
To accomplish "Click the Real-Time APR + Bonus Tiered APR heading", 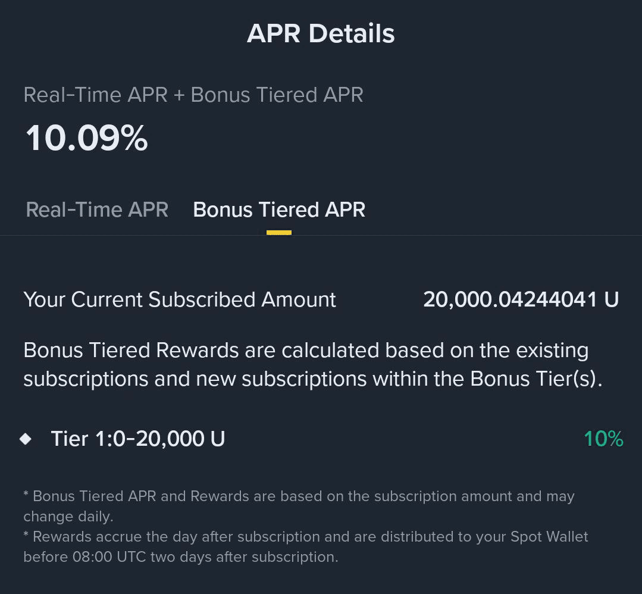I will click(193, 95).
